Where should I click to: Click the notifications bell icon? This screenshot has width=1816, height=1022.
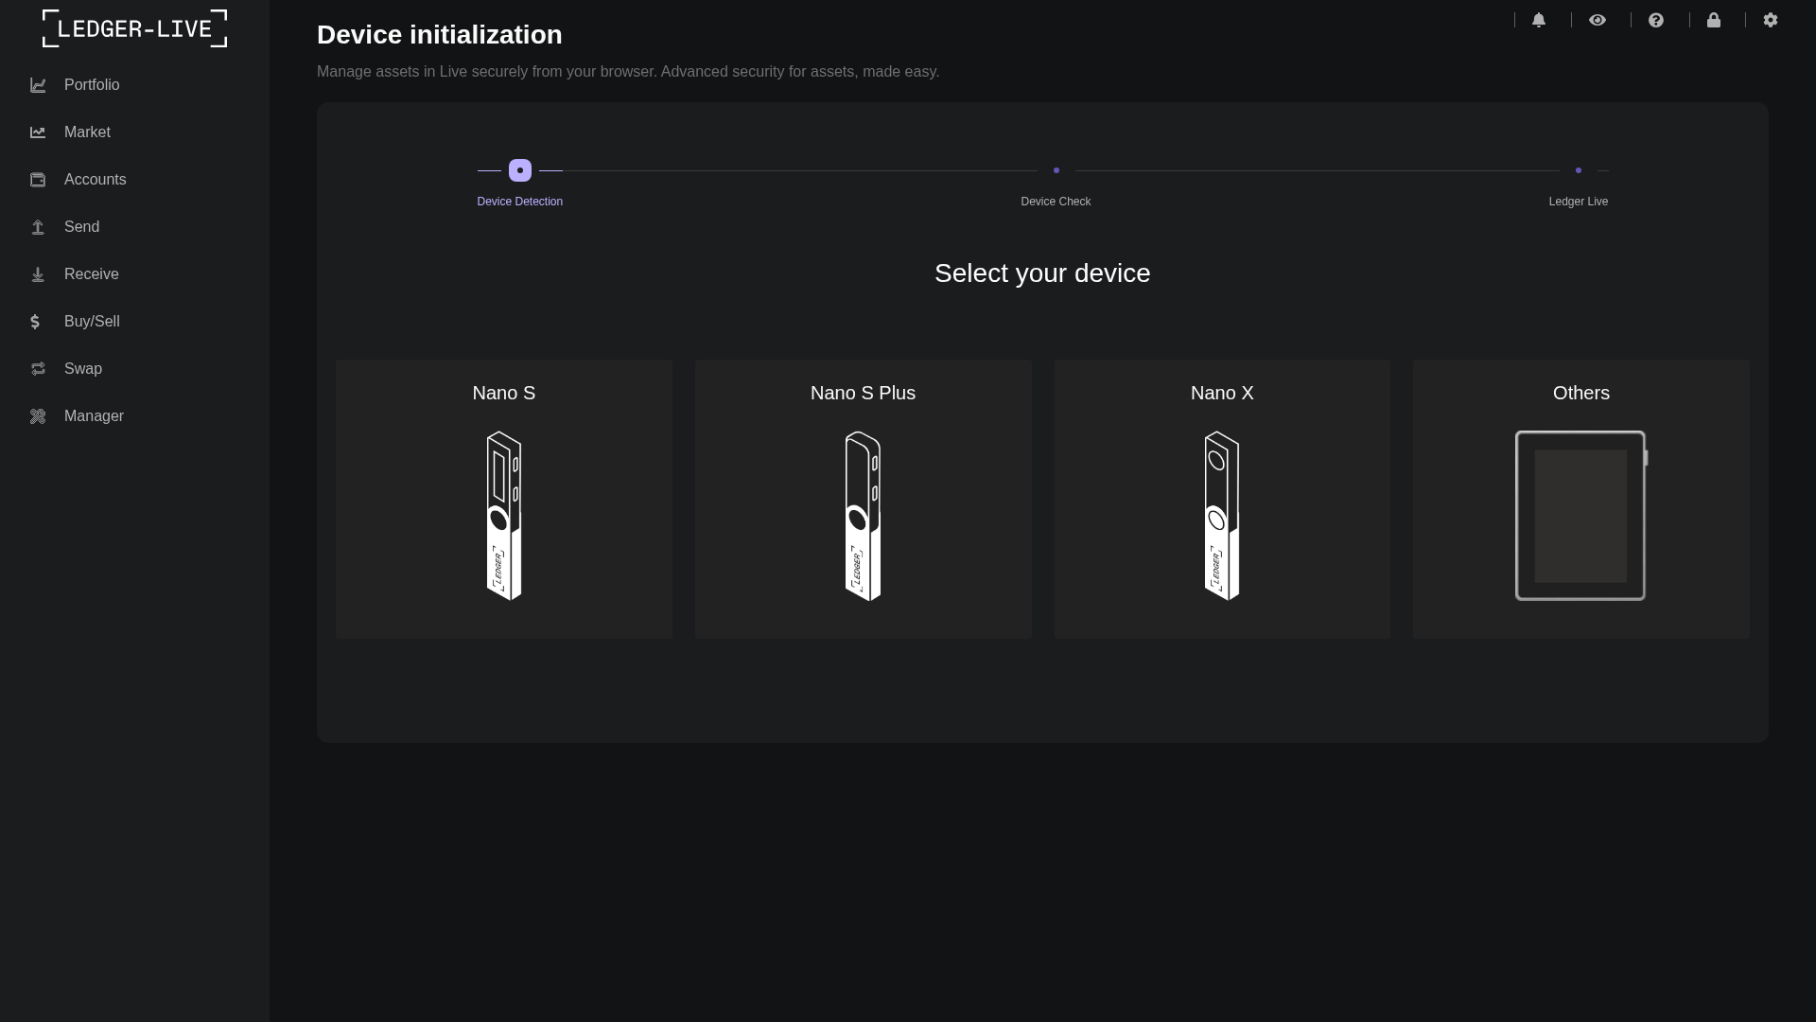(x=1540, y=20)
